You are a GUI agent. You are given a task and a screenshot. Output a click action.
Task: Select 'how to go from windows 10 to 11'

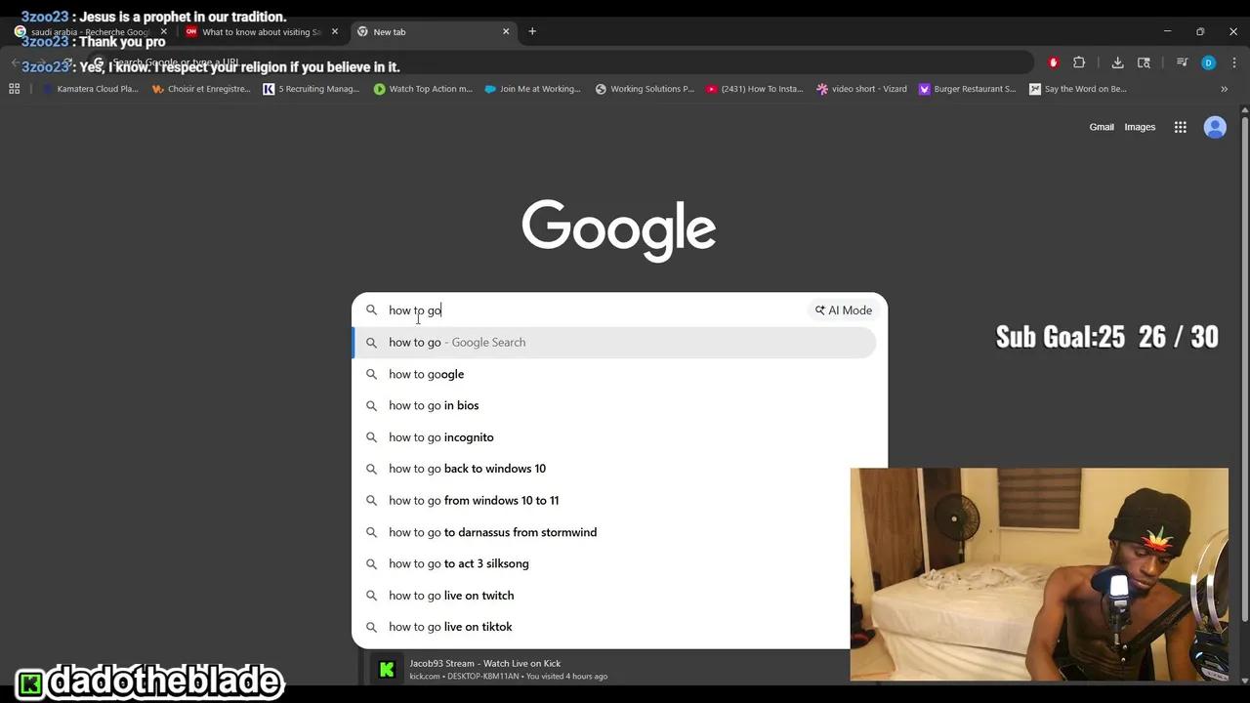click(x=601, y=500)
